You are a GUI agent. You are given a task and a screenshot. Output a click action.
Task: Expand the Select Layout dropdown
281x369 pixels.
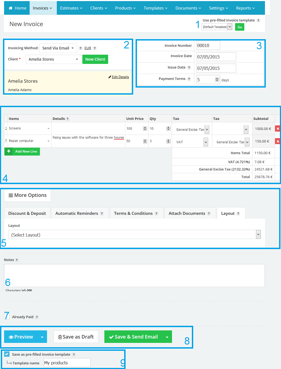tap(258, 234)
